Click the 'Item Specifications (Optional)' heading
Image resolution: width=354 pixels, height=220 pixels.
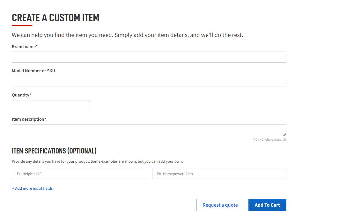pos(54,151)
